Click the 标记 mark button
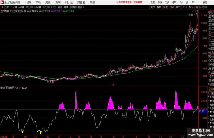 (x=191, y=7)
